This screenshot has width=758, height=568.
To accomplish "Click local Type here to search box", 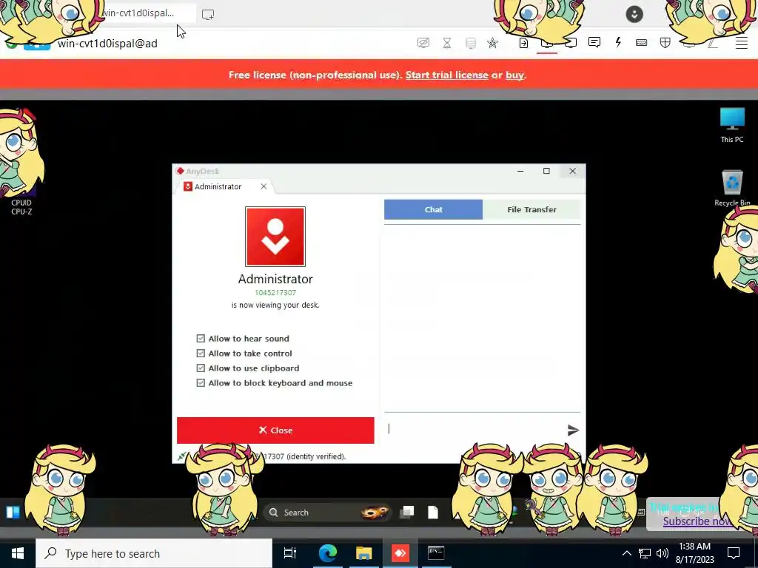I will [x=154, y=553].
